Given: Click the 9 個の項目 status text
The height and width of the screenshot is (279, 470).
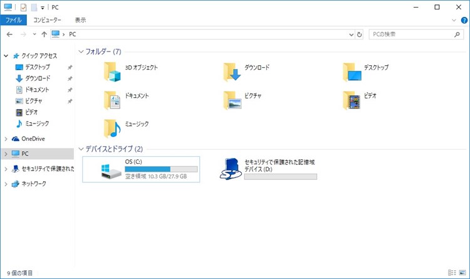Looking at the screenshot, I should coord(20,273).
